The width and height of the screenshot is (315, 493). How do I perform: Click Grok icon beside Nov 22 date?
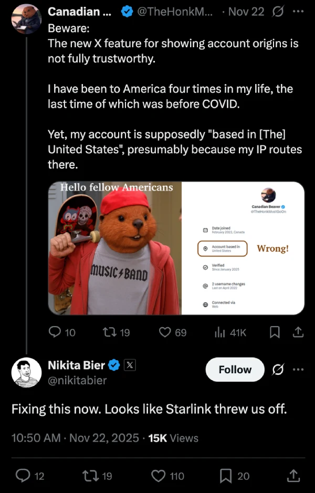[279, 12]
